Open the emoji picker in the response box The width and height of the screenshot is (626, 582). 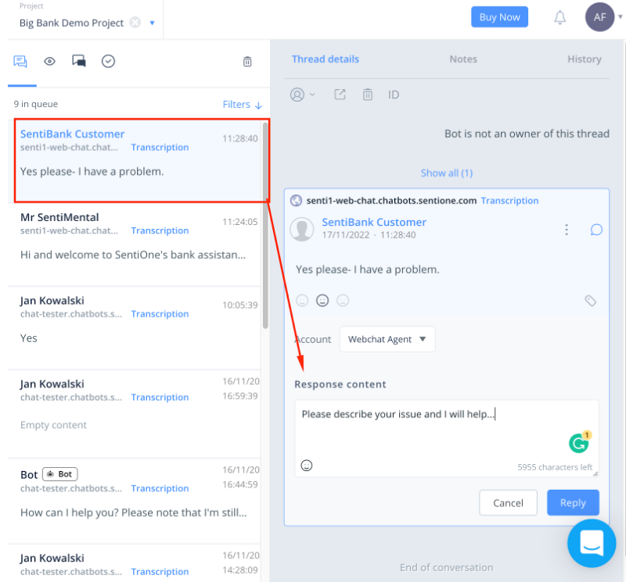(x=306, y=465)
